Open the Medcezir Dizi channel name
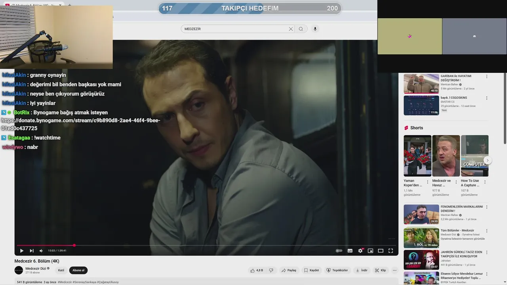 [x=36, y=268]
